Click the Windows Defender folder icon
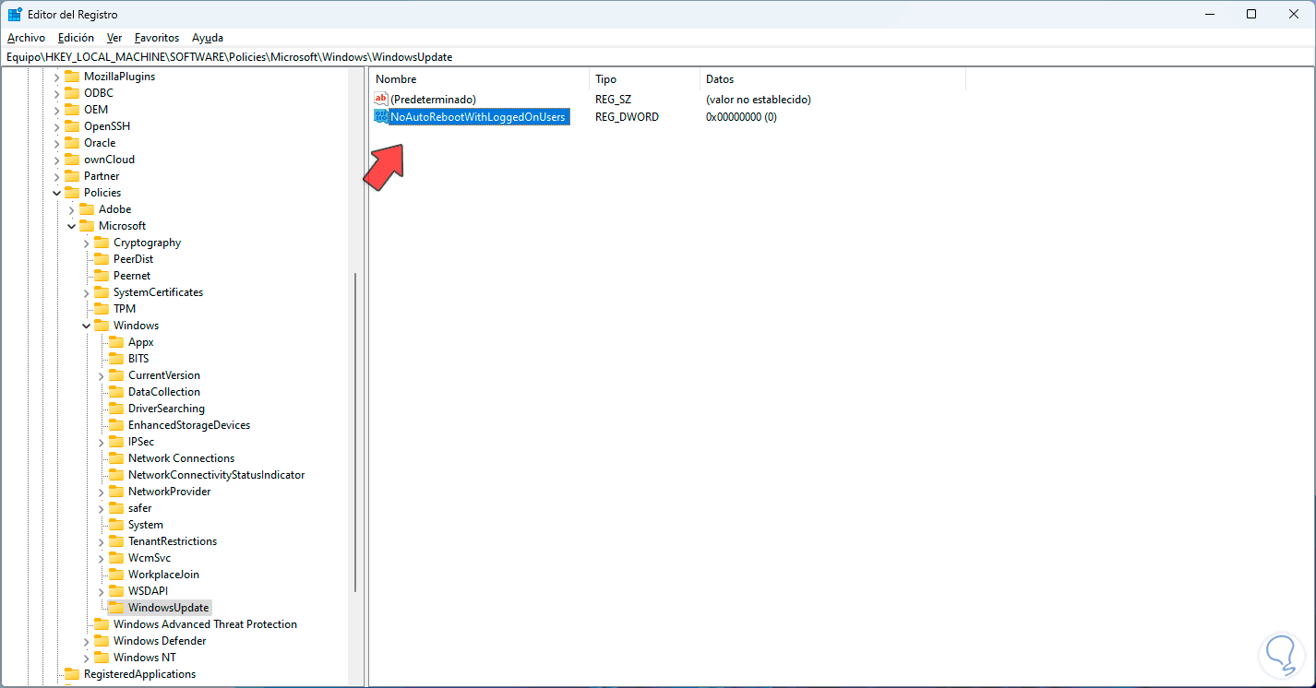Viewport: 1316px width, 688px height. tap(102, 641)
